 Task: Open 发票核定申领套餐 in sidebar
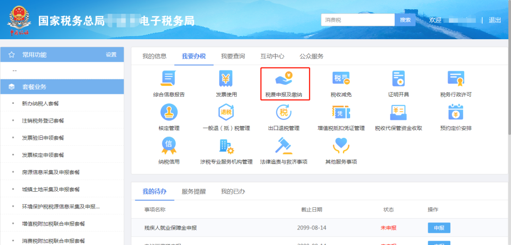[x=43, y=155]
